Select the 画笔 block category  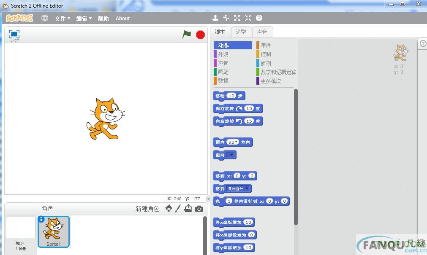pyautogui.click(x=233, y=72)
